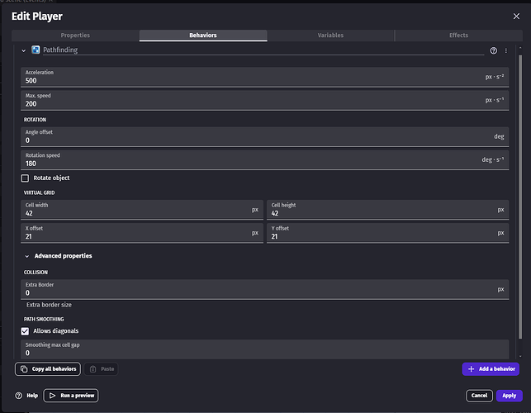Screen dimensions: 531x413
Task: Collapse the Advanced properties section
Action: pyautogui.click(x=26, y=256)
